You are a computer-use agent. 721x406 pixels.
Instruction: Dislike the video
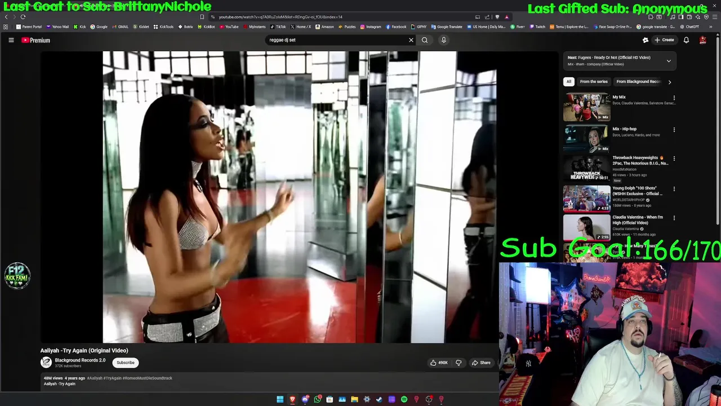pos(458,363)
